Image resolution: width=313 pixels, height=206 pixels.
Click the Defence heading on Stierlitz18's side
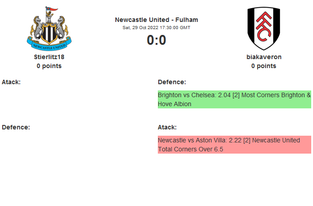[x=16, y=127]
